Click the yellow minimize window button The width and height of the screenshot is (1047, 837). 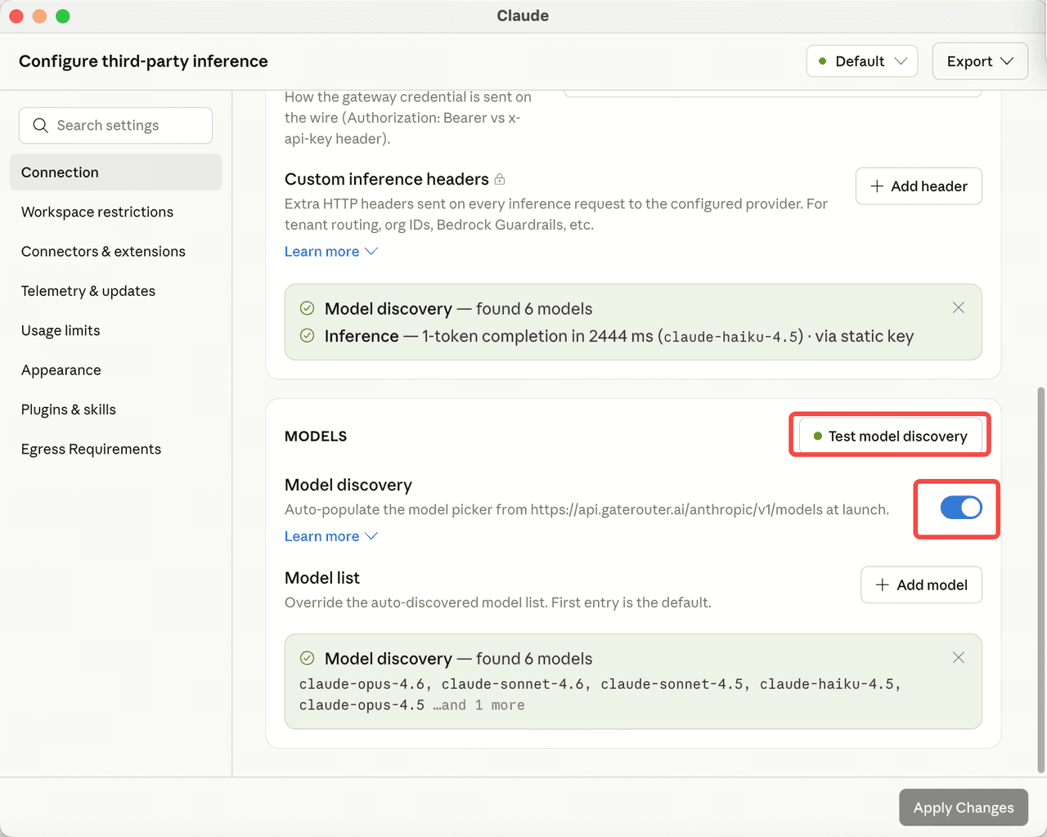(x=39, y=16)
